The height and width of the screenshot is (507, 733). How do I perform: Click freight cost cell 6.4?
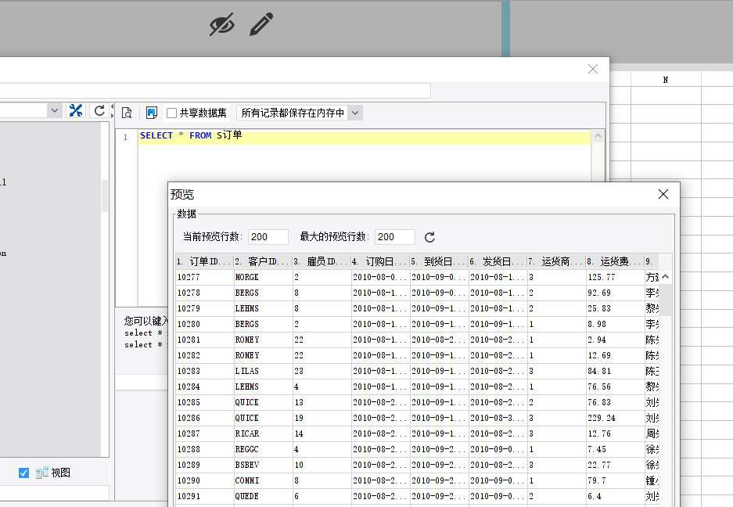click(615, 497)
